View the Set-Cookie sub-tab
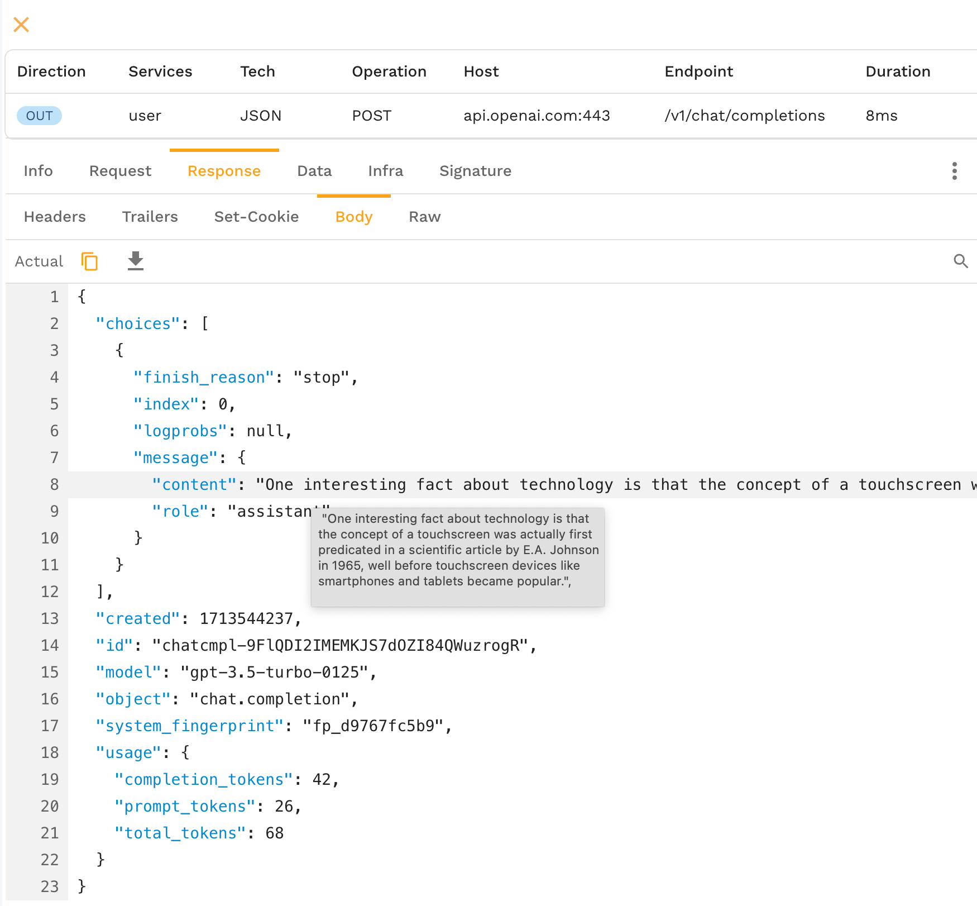This screenshot has height=906, width=977. click(256, 217)
